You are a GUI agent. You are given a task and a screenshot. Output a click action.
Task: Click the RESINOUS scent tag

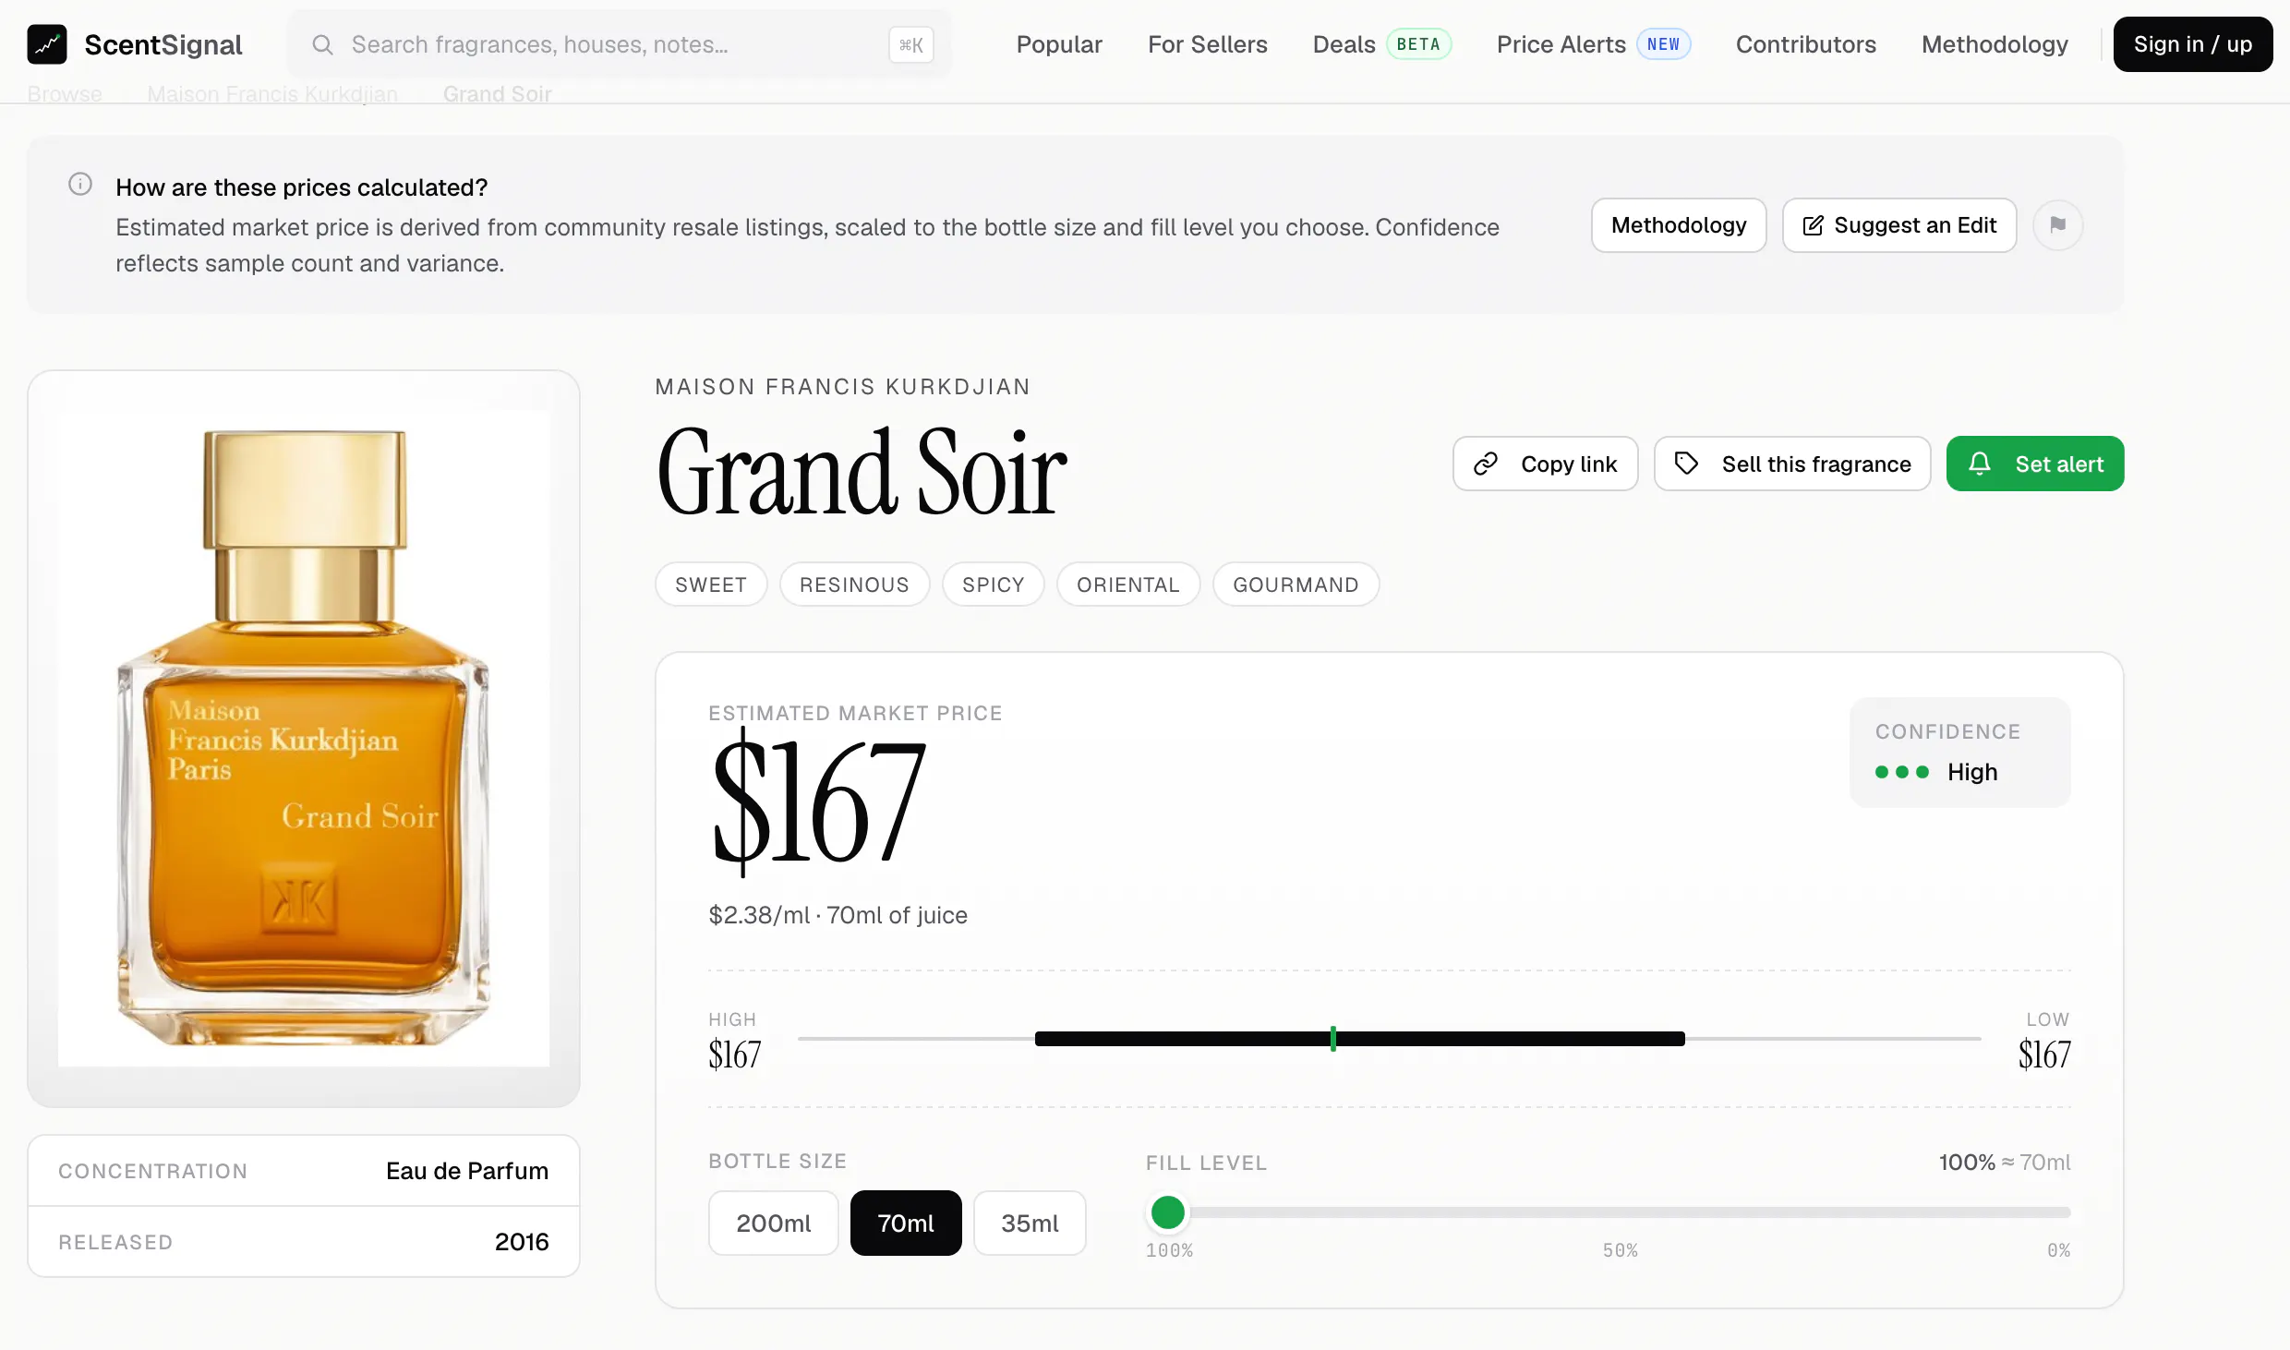coord(854,585)
